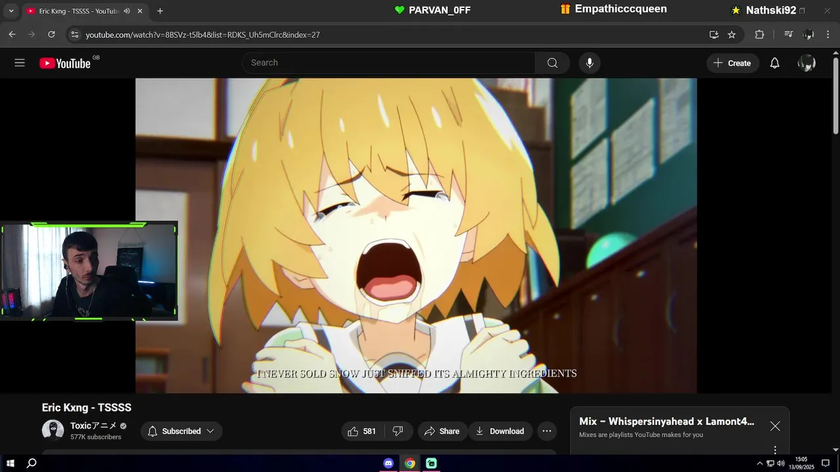Click the video player to pause
This screenshot has width=840, height=472.
click(x=416, y=235)
